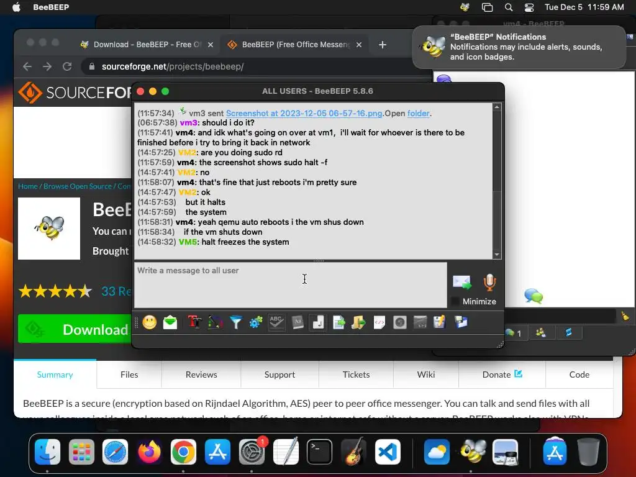636x477 pixels.
Task: Open Terminal from the Dock
Action: point(319,452)
